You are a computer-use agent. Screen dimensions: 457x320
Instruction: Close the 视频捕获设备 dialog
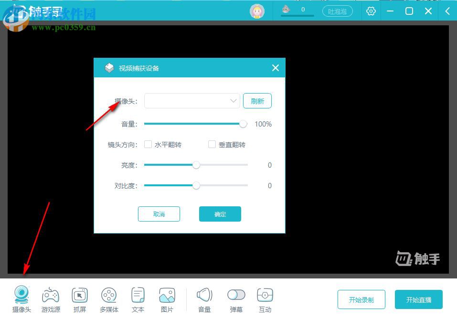[x=276, y=68]
